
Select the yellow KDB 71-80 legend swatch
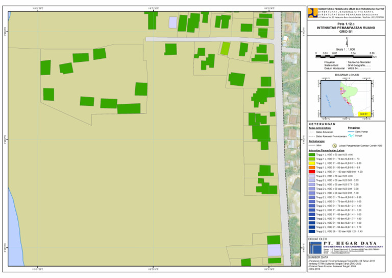(312, 164)
